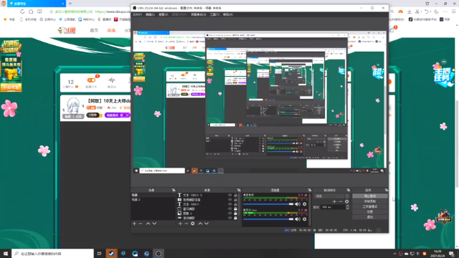Image resolution: width=459 pixels, height=258 pixels.
Task: Open the transition properties gear icon
Action: coord(347,201)
